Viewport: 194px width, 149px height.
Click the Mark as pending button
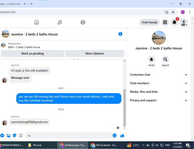(33, 54)
